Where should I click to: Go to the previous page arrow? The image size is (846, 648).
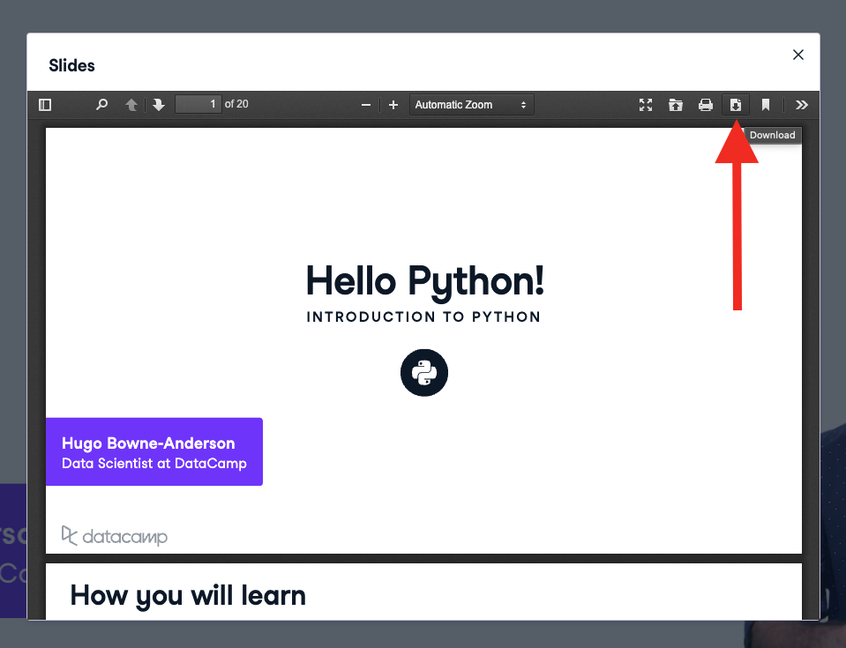click(x=131, y=105)
